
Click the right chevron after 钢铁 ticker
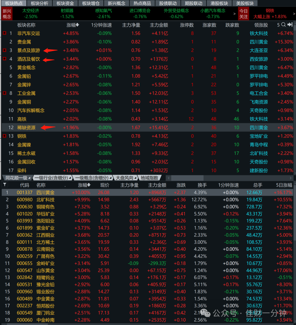[294, 14]
